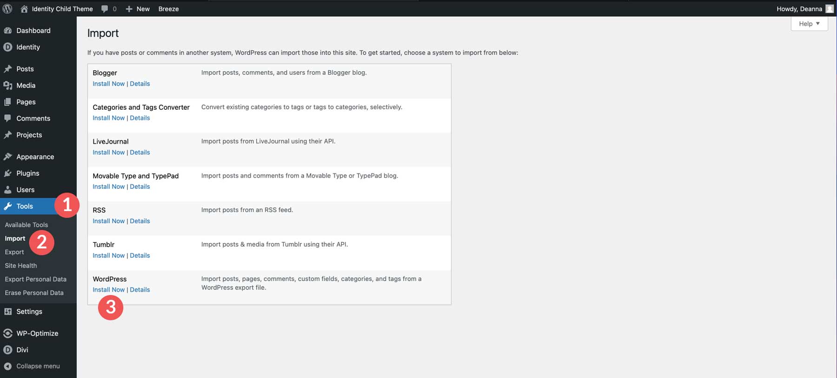Click the home icon beside Identity Child Theme

coord(24,8)
